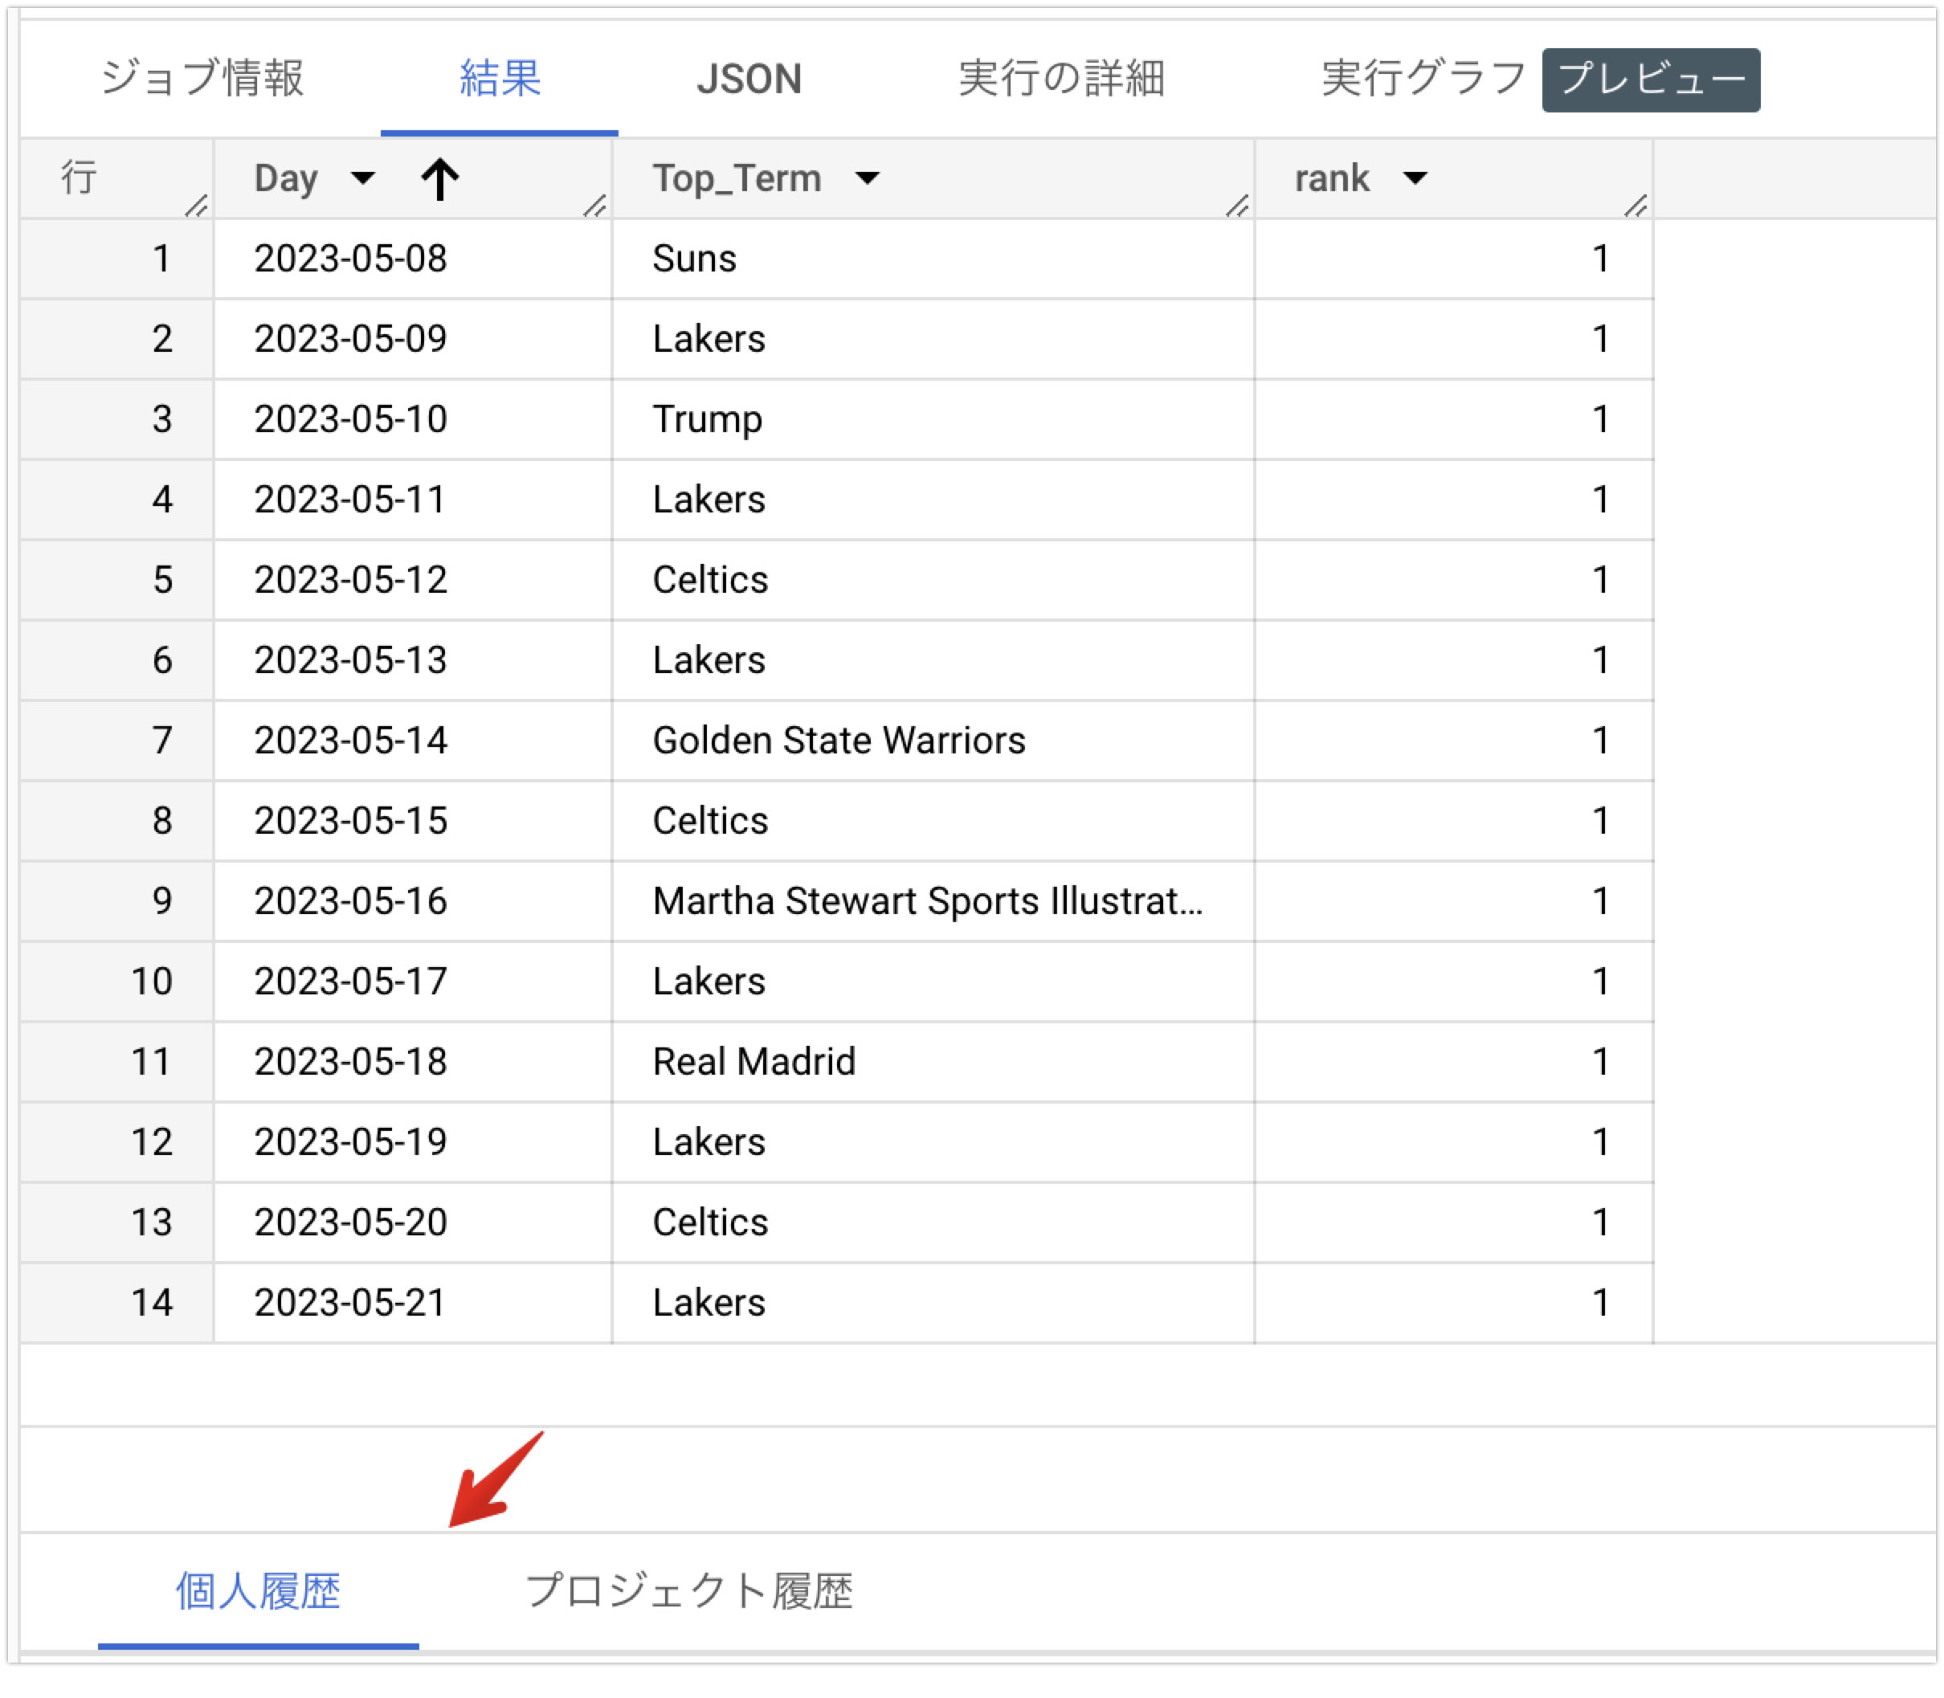Image resolution: width=1944 pixels, height=1698 pixels.
Task: Click the ascending sort arrow on the Day column
Action: [439, 178]
